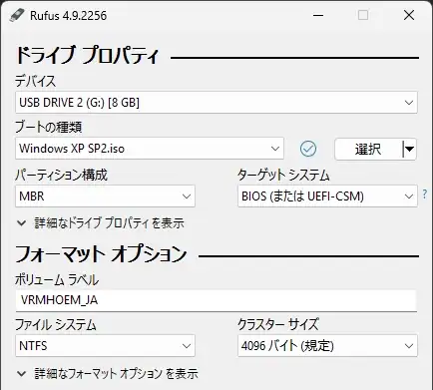This screenshot has width=433, height=390.
Task: Click the フォーマット オプション section heading
Action: coord(101,254)
